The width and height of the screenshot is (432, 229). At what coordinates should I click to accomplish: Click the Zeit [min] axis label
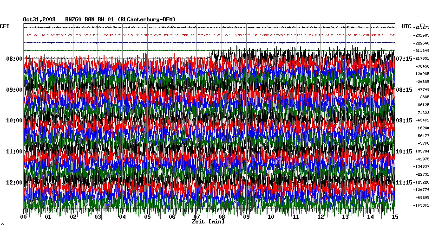[208, 222]
